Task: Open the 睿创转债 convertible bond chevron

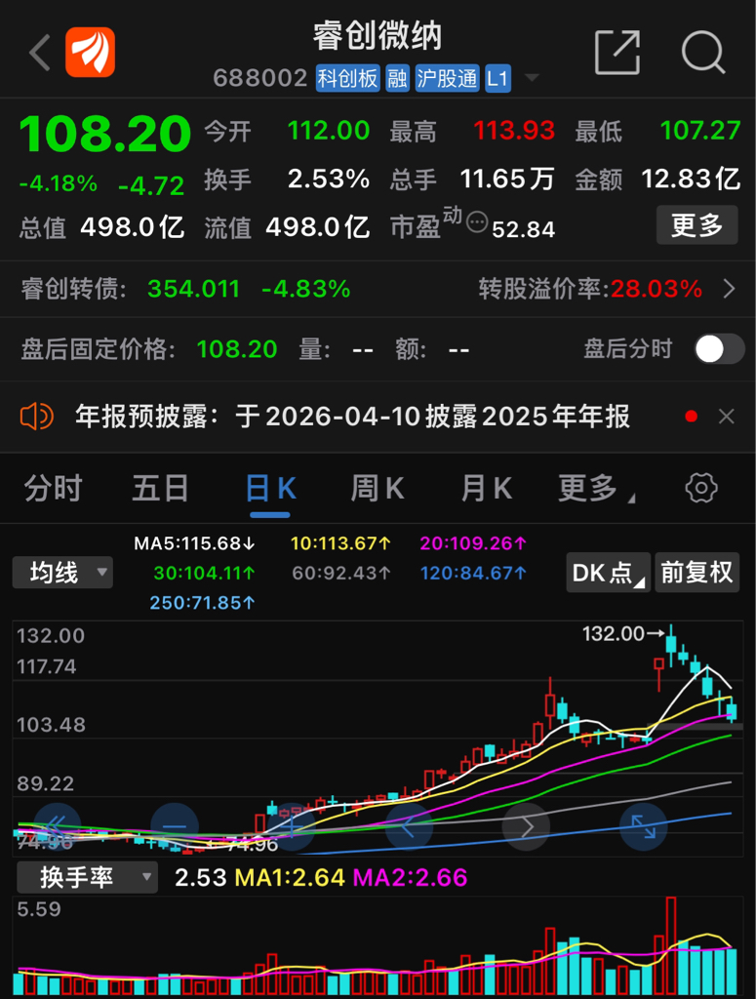Action: pyautogui.click(x=730, y=289)
